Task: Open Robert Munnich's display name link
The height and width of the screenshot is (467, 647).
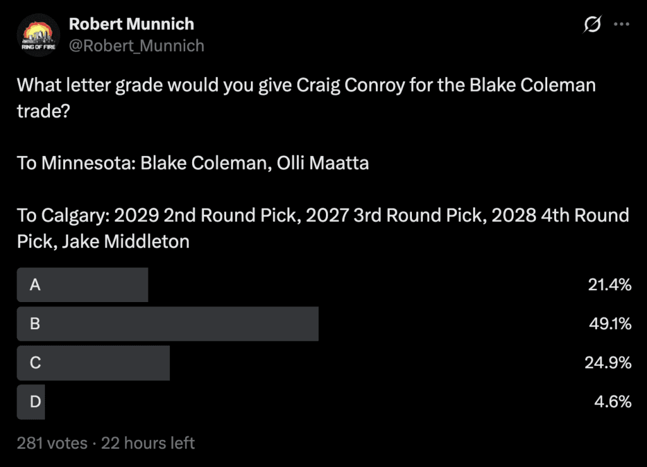Action: click(131, 24)
